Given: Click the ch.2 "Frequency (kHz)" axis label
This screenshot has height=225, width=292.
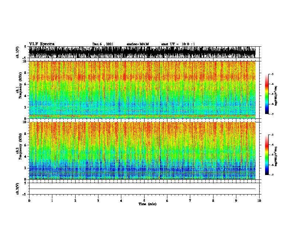Looking at the screenshot, I should tap(21, 146).
